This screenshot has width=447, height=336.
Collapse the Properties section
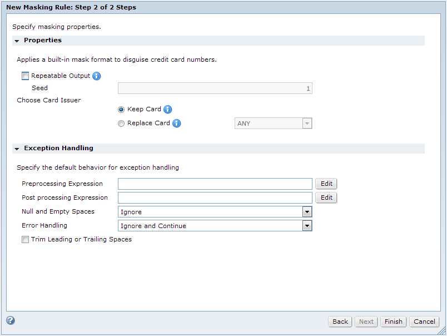pyautogui.click(x=17, y=41)
